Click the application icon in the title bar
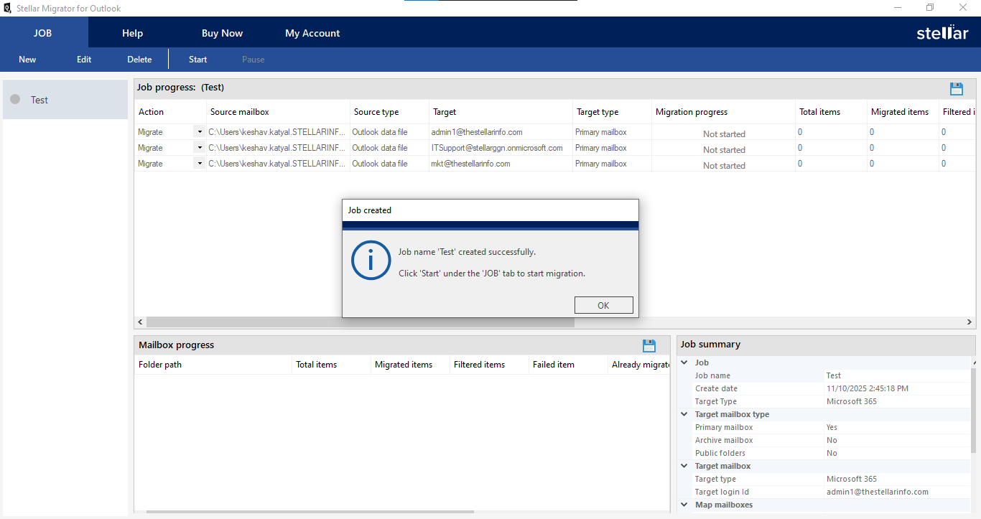 click(6, 8)
